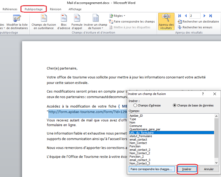221x177 pixels.
Task: Click Rechercher les erreurs
Action: [195, 27]
